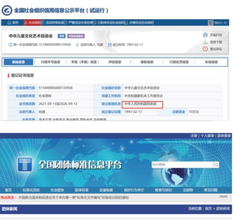Click the heading 中华儿童文化艺术促进会
The image size is (234, 221).
[x=31, y=36]
